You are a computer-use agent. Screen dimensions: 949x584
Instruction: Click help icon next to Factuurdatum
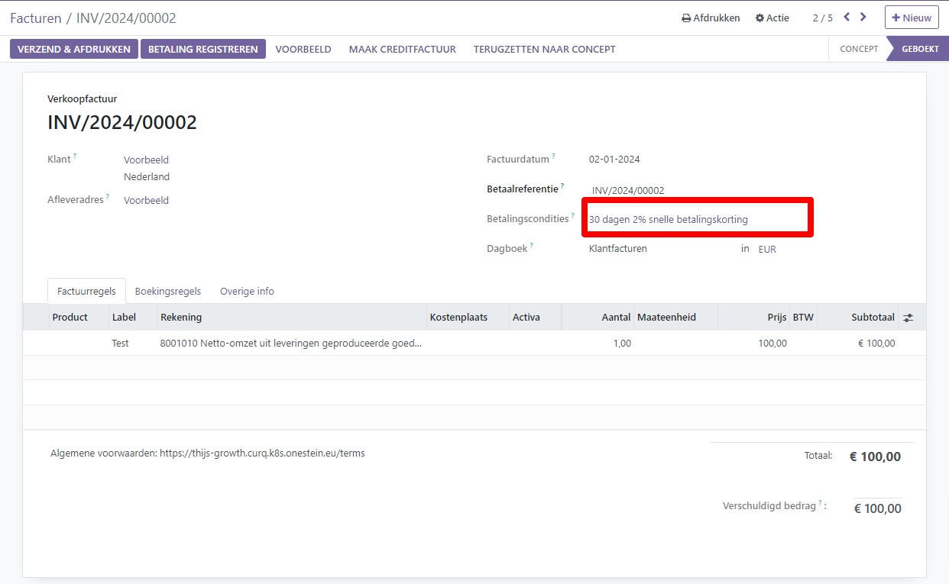[x=553, y=156]
